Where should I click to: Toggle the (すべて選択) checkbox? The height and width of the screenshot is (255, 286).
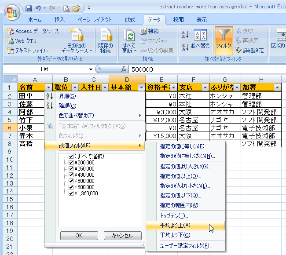71,157
